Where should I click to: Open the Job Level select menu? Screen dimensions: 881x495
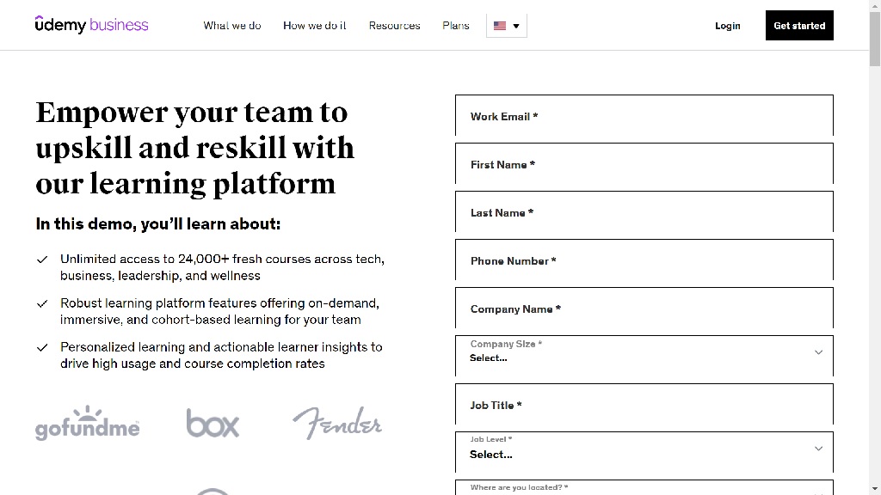coord(644,452)
